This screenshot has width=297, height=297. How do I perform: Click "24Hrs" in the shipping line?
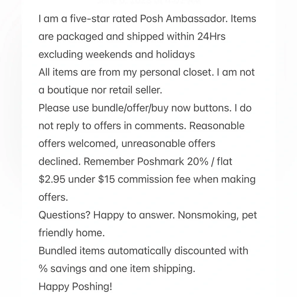point(211,37)
